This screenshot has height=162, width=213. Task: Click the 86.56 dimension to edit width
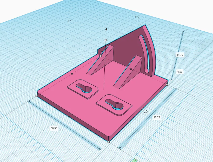(x=54, y=128)
